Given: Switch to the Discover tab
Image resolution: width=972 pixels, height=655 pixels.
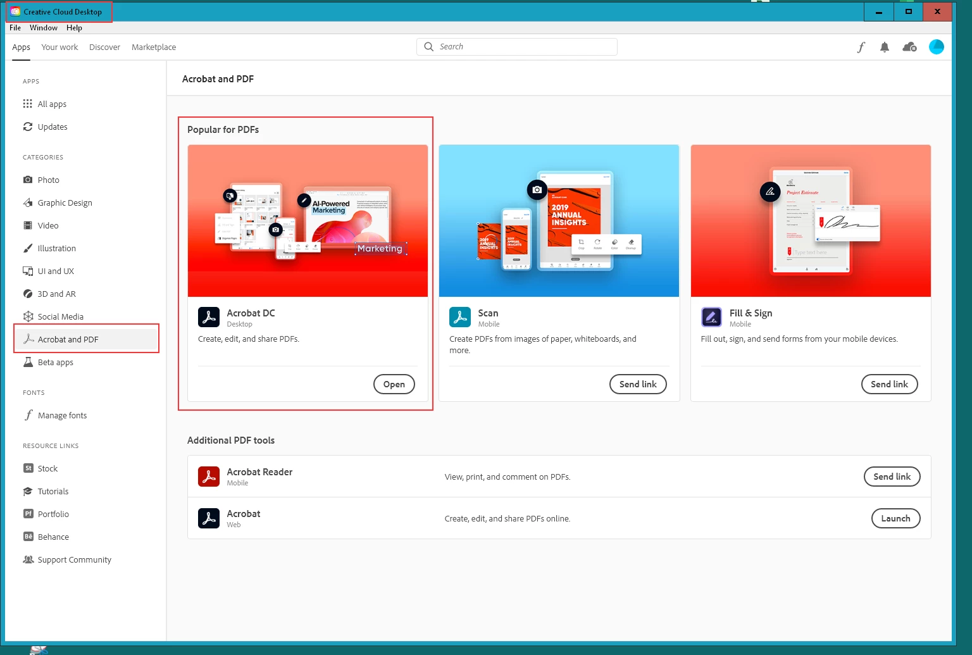Looking at the screenshot, I should (x=104, y=47).
